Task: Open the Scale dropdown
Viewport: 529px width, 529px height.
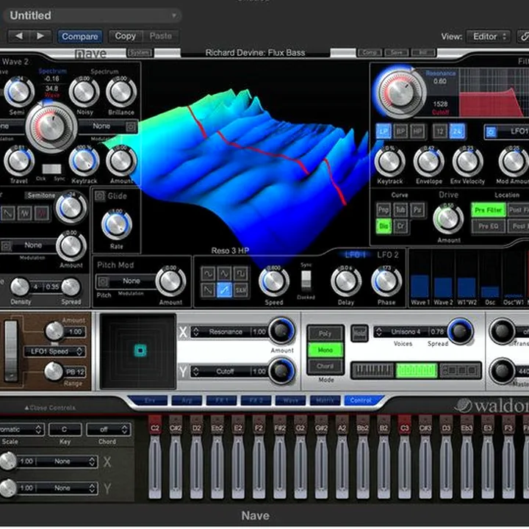Action: (21, 430)
